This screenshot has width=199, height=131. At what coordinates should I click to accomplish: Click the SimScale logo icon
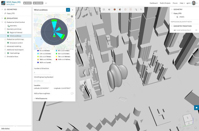(x=3, y=3)
